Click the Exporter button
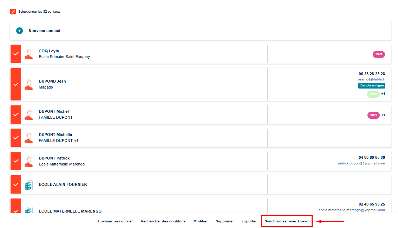Screen dimensions: 398x228 click(x=249, y=221)
